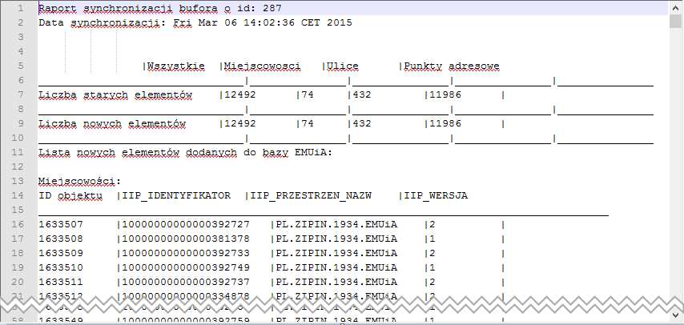Click on 'Liczba nowych elementów' text

click(112, 123)
